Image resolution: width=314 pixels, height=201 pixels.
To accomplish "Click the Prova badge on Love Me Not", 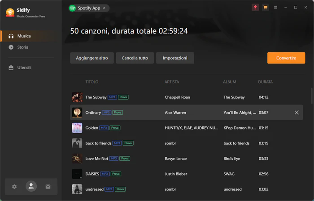I will click(125, 159).
